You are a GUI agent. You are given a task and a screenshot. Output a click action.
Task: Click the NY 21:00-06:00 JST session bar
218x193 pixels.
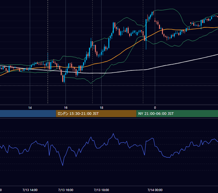pyautogui.click(x=177, y=114)
